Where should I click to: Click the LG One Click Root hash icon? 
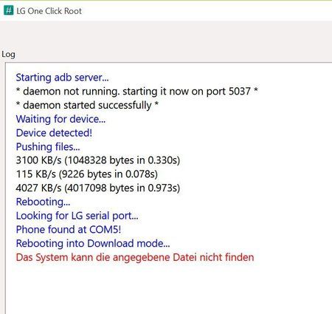coord(9,10)
